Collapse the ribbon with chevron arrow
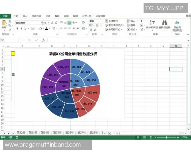The image size is (191, 153). (x=188, y=34)
